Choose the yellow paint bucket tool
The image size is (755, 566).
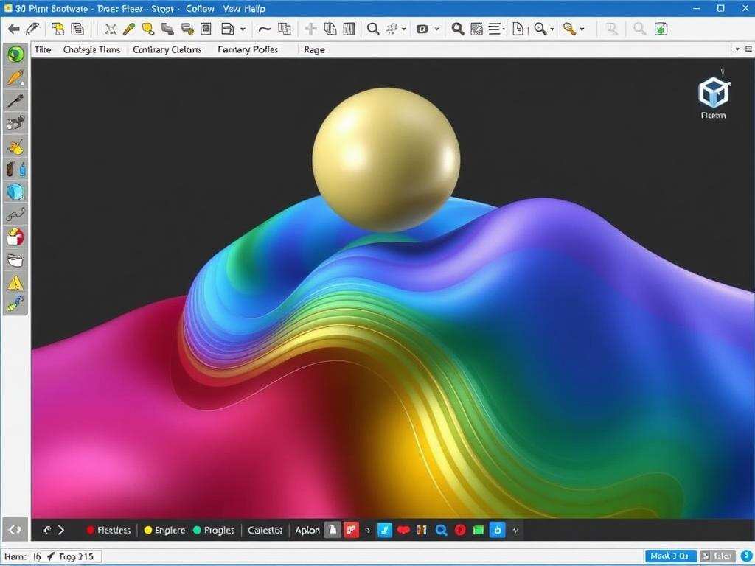click(15, 147)
